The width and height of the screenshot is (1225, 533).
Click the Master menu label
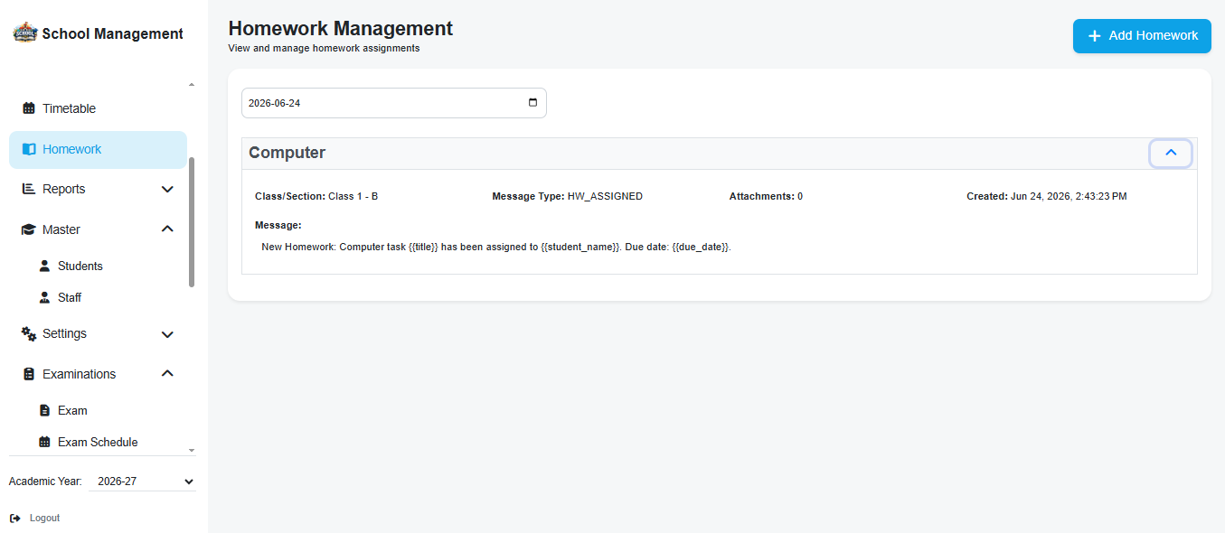61,229
